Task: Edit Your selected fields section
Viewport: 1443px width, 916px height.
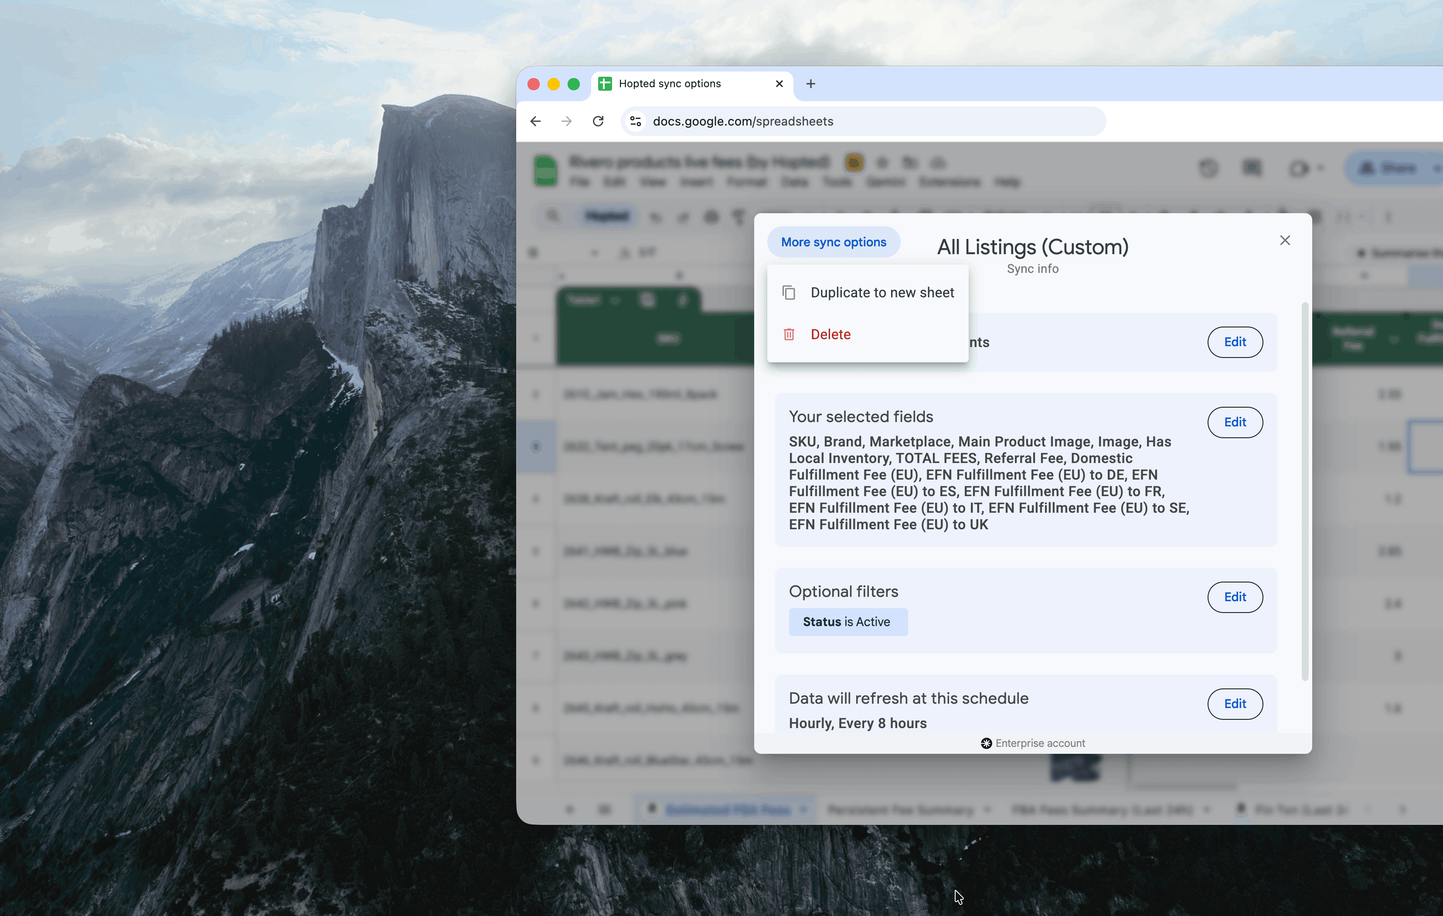Action: (x=1235, y=422)
